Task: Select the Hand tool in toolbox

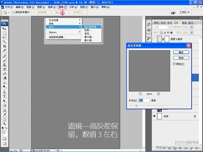Action: point(4,119)
